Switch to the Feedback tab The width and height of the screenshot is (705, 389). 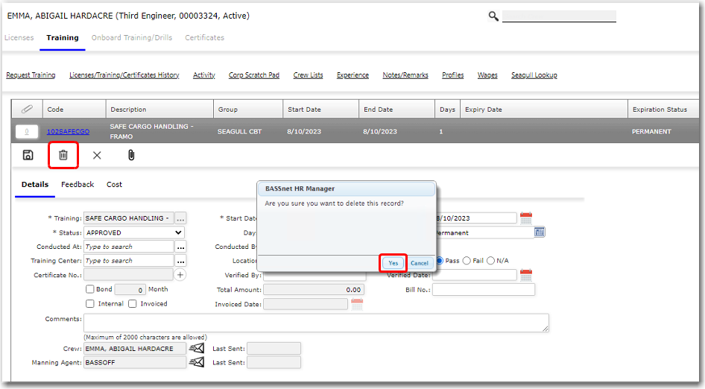point(78,184)
